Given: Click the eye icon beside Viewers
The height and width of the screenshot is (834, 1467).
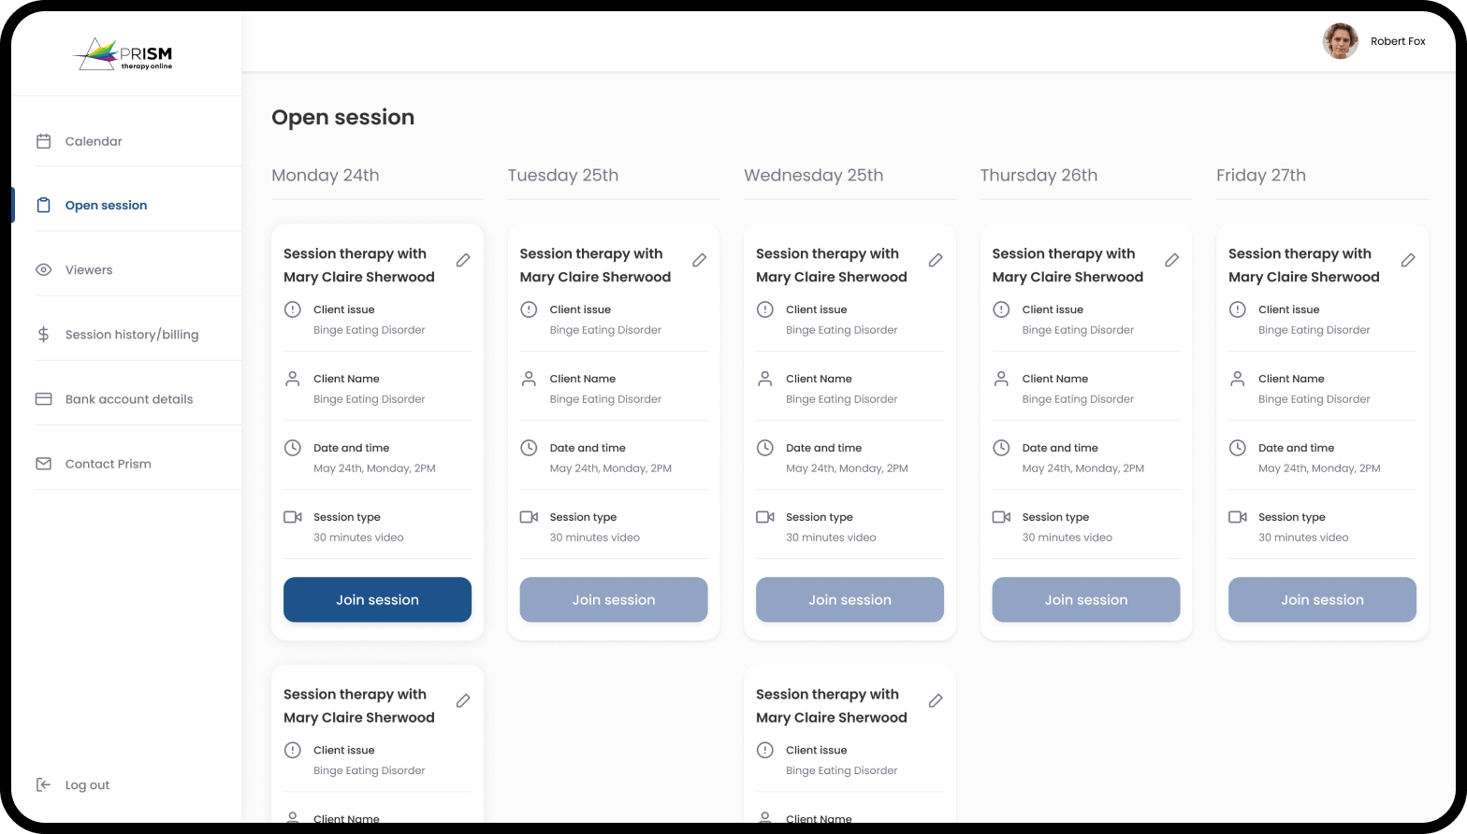Looking at the screenshot, I should pos(43,270).
